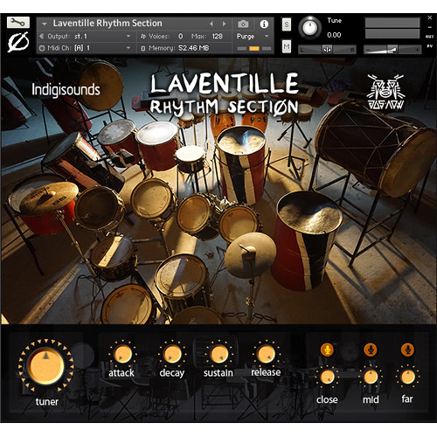
Task: Adjust the L-R pan slider
Action: tap(328, 50)
